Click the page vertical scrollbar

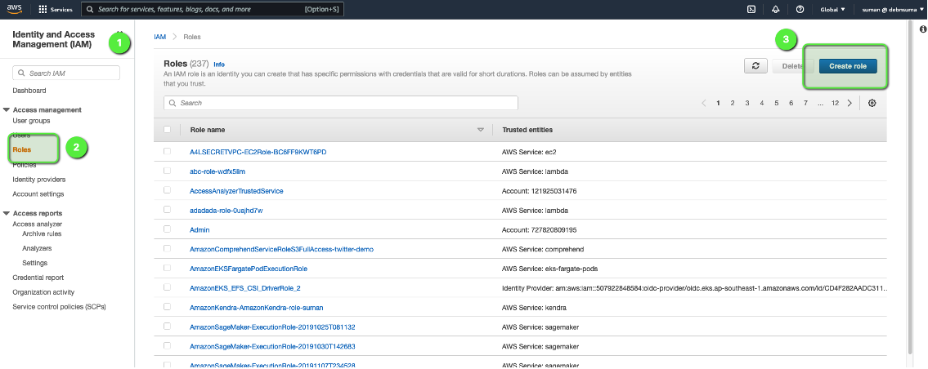(910, 189)
